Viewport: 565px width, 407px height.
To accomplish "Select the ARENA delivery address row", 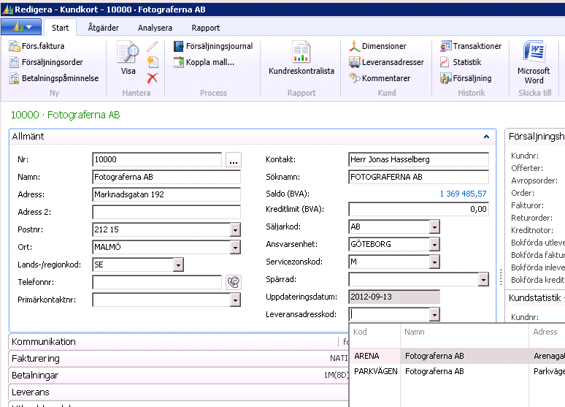I will tap(457, 356).
